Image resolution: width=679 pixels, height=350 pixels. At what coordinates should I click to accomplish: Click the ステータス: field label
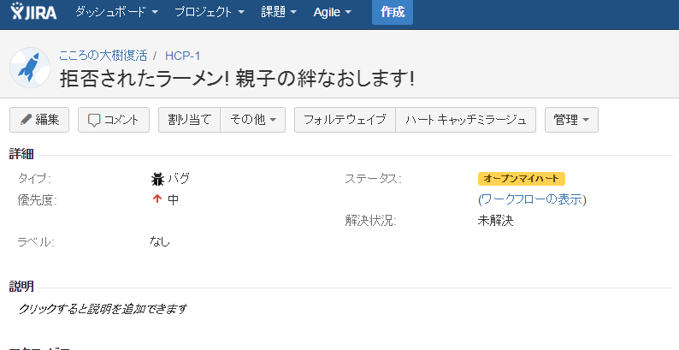click(x=373, y=179)
